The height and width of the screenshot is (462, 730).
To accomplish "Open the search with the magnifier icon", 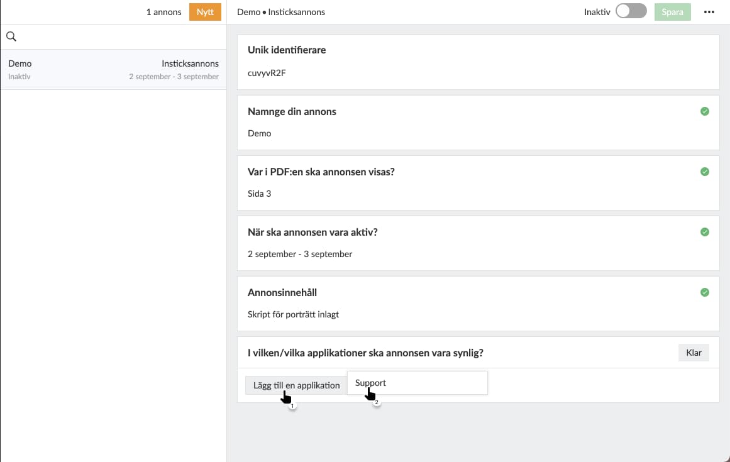I will pos(11,36).
